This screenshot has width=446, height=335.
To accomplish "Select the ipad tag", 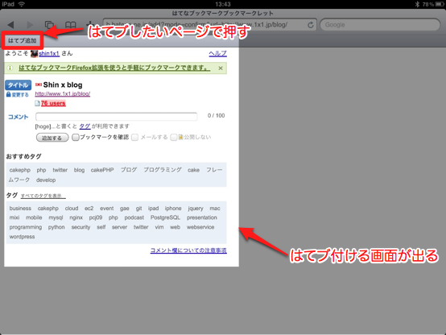I will pos(153,209).
